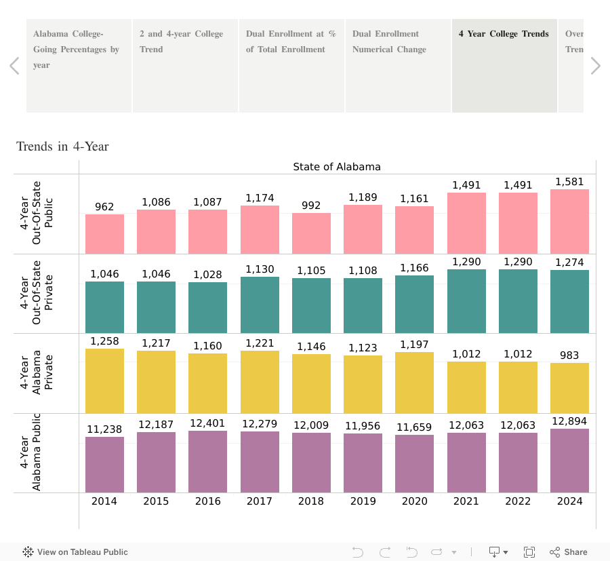Click the Tableau Public logo icon
Screen dimensions: 610x561
tap(27, 552)
